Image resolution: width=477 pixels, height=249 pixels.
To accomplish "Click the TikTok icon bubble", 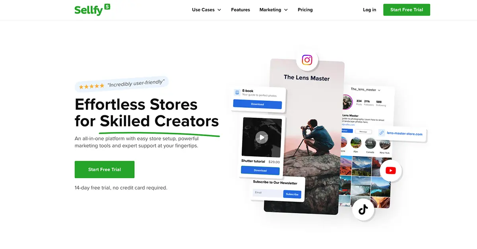I will (363, 210).
